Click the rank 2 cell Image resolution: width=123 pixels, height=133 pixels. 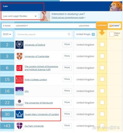[x=7, y=45]
